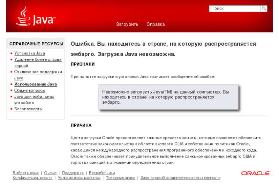Open Безопасность sidebar link

[x=28, y=109]
